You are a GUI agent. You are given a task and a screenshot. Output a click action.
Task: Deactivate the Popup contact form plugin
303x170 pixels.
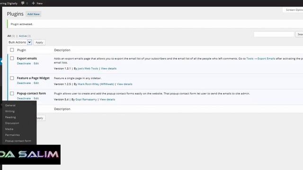[x=24, y=99]
